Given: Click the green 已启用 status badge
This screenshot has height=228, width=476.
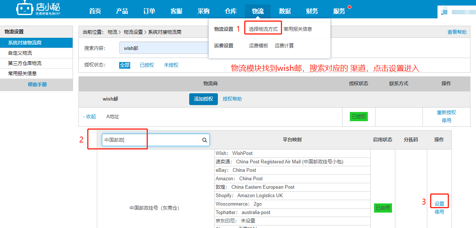Looking at the screenshot, I should pos(382,208).
